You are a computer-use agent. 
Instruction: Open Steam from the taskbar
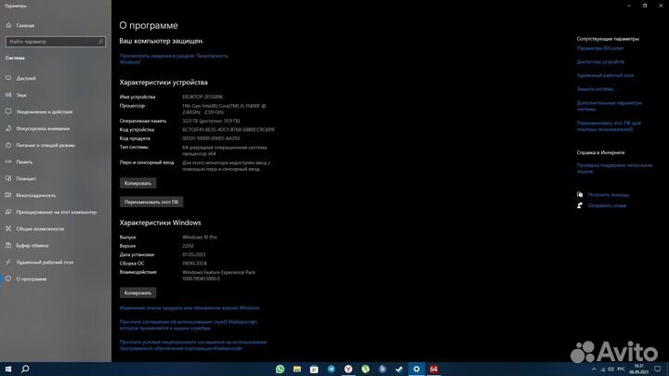(400, 370)
